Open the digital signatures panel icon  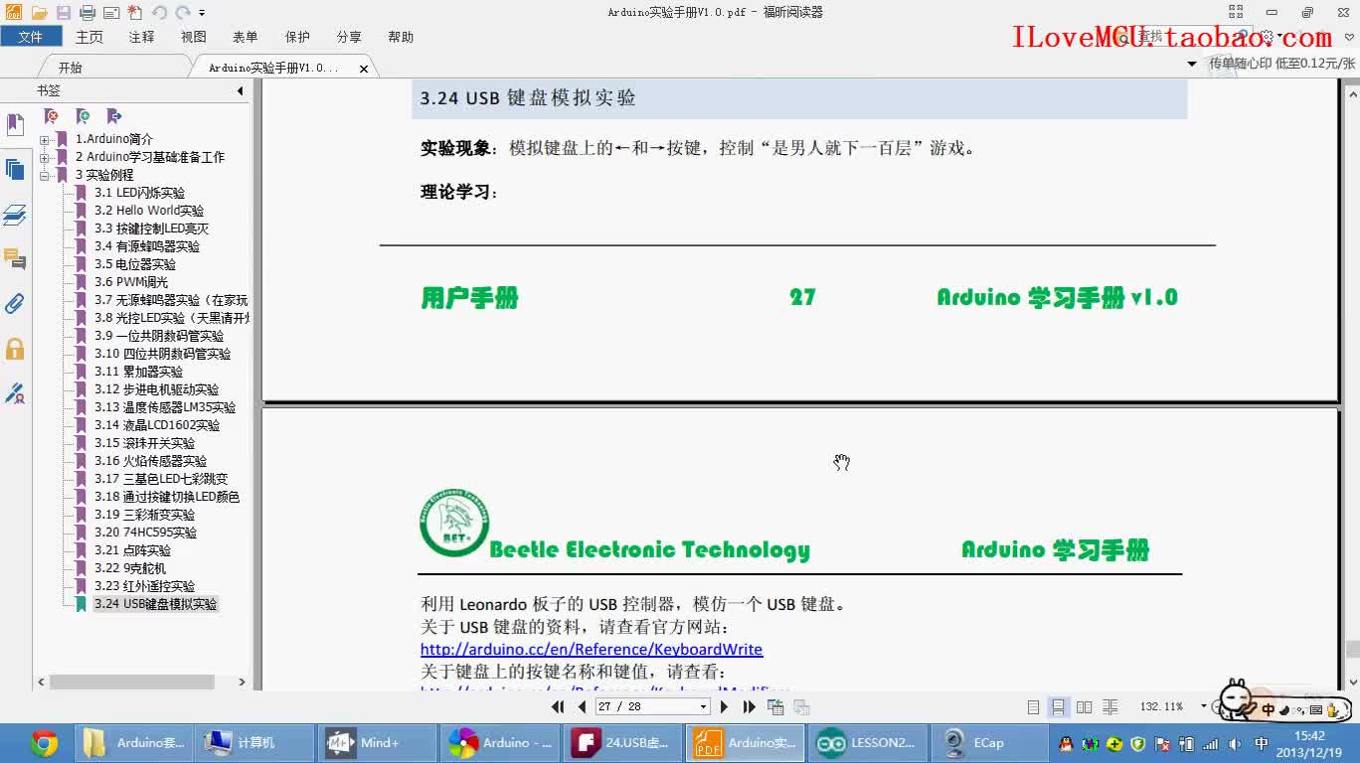15,393
